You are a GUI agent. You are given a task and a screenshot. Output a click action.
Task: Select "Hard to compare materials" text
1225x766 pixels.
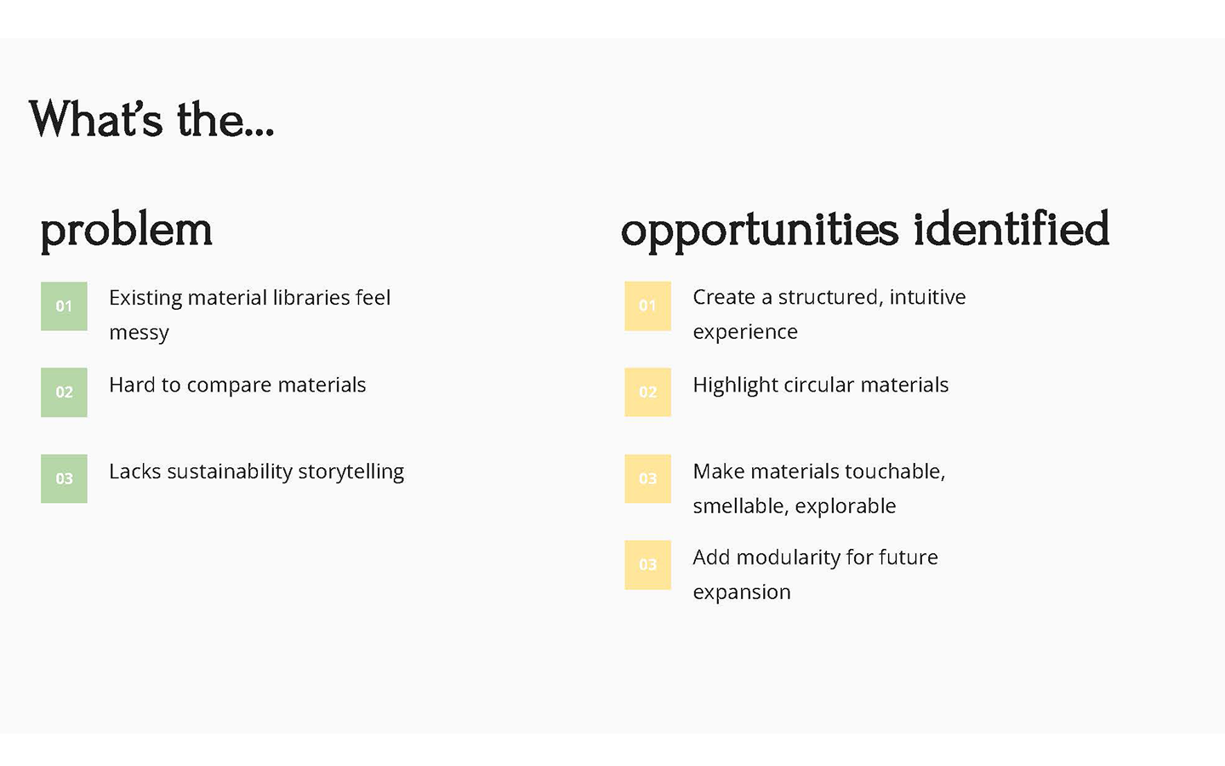point(237,385)
